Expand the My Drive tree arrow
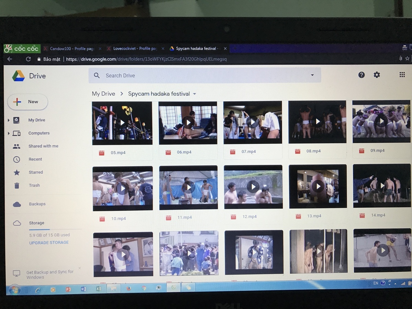This screenshot has height=309, width=412. 9,120
